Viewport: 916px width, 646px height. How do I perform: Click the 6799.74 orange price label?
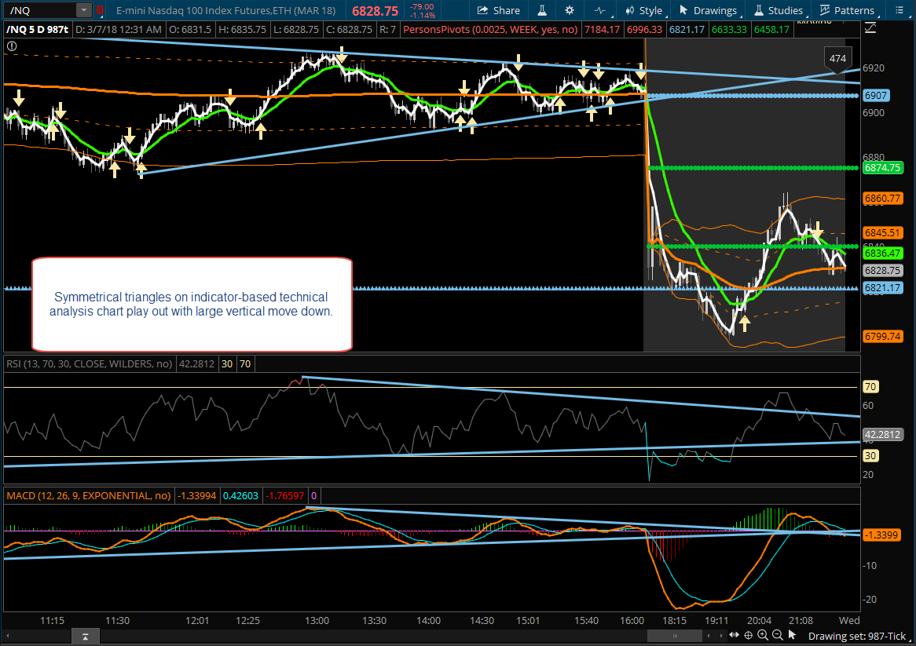tap(883, 337)
